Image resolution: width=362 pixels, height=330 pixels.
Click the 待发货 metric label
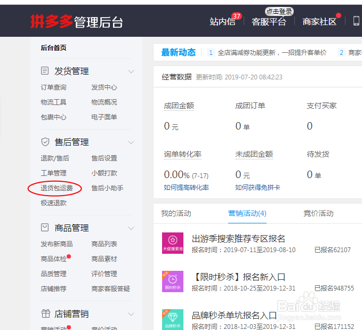[318, 154]
